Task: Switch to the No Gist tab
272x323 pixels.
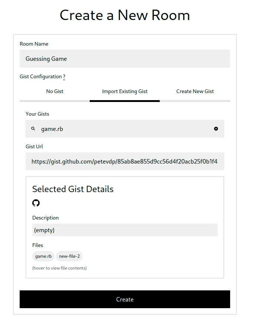Action: [54, 91]
